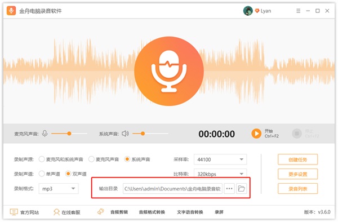This screenshot has height=222, width=338.
Task: Mute microphone using the mic volume icon
Action: click(45, 134)
